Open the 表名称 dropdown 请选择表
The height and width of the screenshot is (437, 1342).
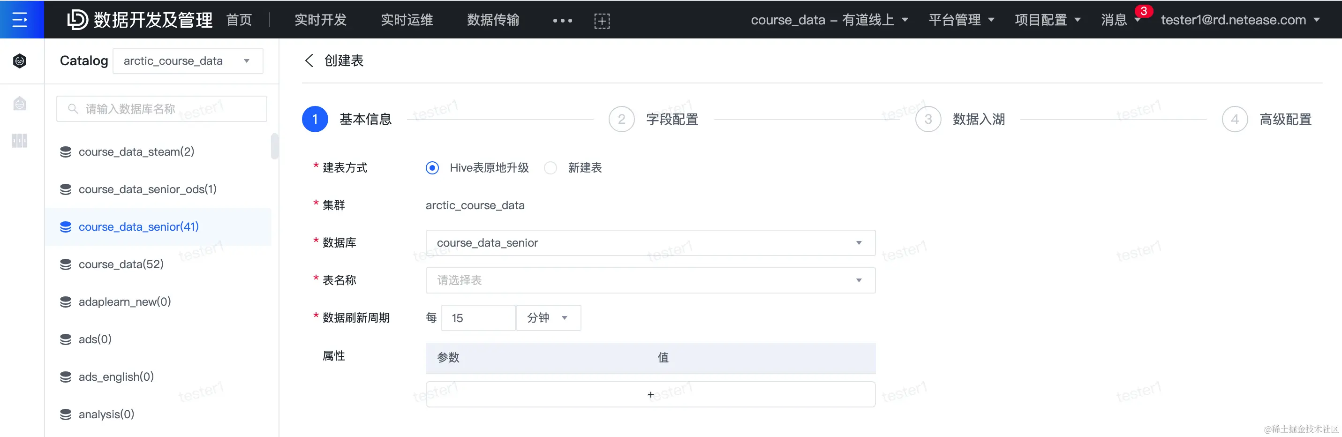tap(650, 280)
